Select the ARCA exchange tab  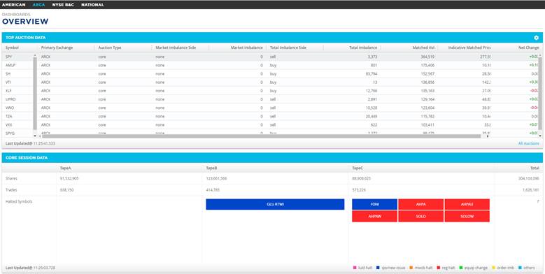tap(39, 5)
